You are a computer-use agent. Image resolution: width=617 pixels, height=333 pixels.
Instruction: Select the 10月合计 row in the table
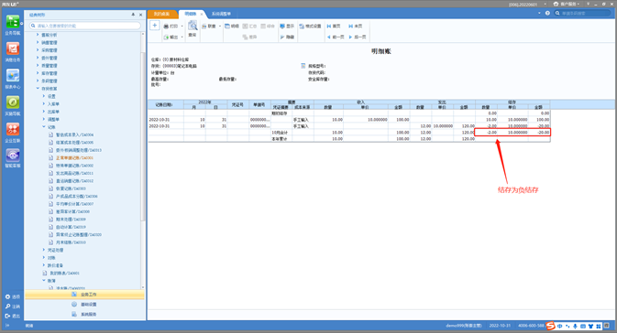click(348, 133)
